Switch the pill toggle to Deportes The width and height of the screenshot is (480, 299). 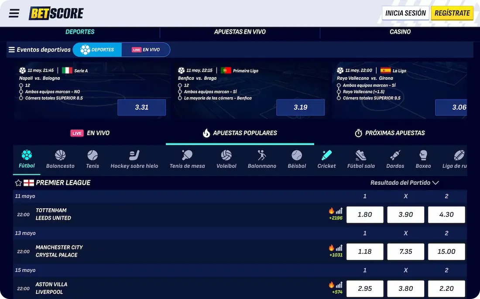(x=97, y=50)
